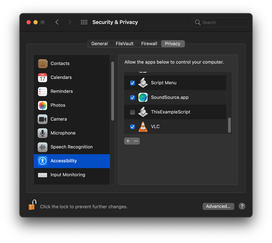Image resolution: width=272 pixels, height=243 pixels.
Task: Enable the ThisExampleScript checkbox
Action: pos(133,112)
